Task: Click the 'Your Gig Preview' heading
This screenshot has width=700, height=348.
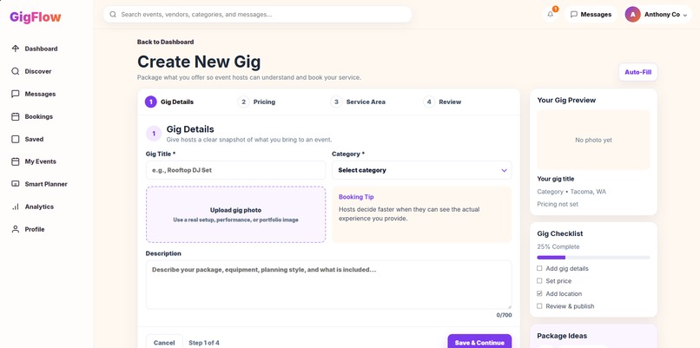Action: tap(566, 101)
